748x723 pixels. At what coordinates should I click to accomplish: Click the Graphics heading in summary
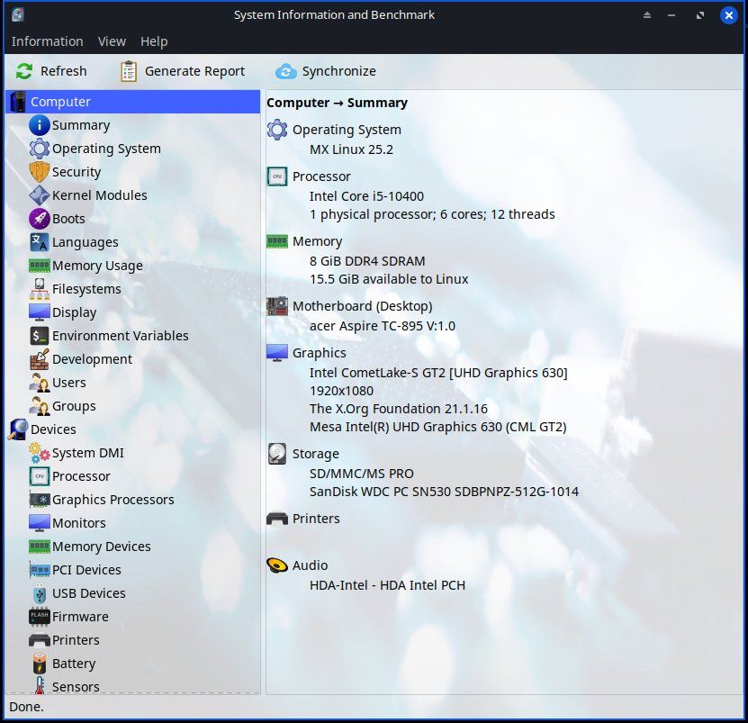[x=320, y=353]
